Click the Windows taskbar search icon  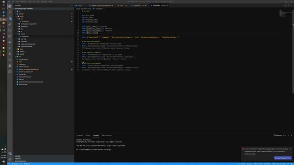tap(3, 5)
